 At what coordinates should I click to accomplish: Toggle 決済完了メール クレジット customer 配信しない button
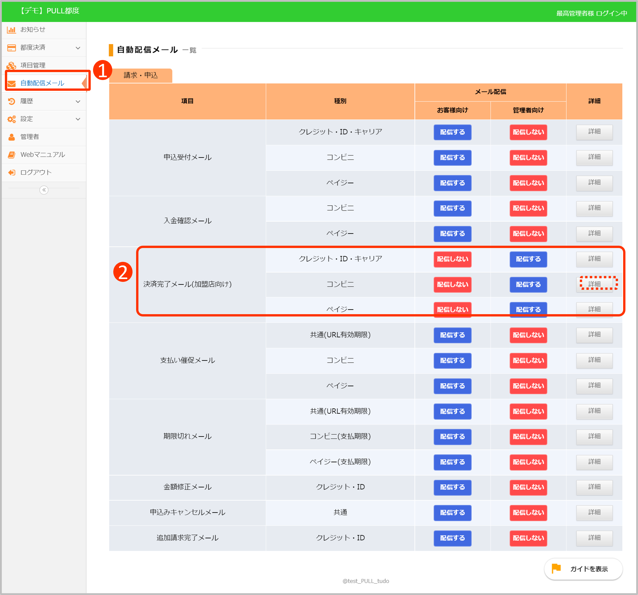pos(452,259)
